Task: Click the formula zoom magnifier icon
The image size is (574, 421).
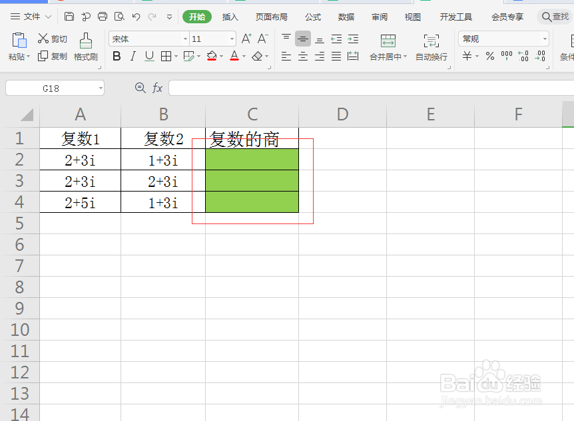Action: tap(141, 88)
